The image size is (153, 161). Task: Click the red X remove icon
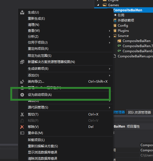coord(22,127)
